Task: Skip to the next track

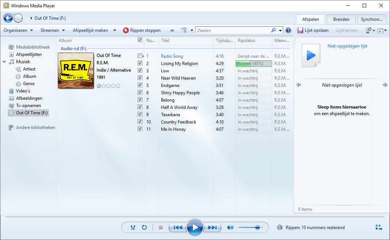Action: click(212, 227)
